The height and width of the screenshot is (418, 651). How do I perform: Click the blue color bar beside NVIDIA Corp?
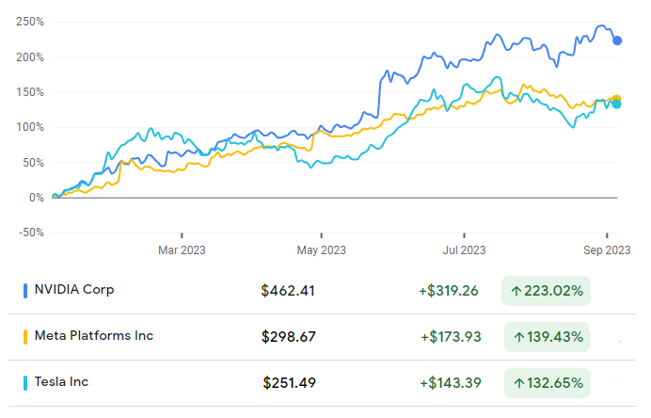click(24, 291)
